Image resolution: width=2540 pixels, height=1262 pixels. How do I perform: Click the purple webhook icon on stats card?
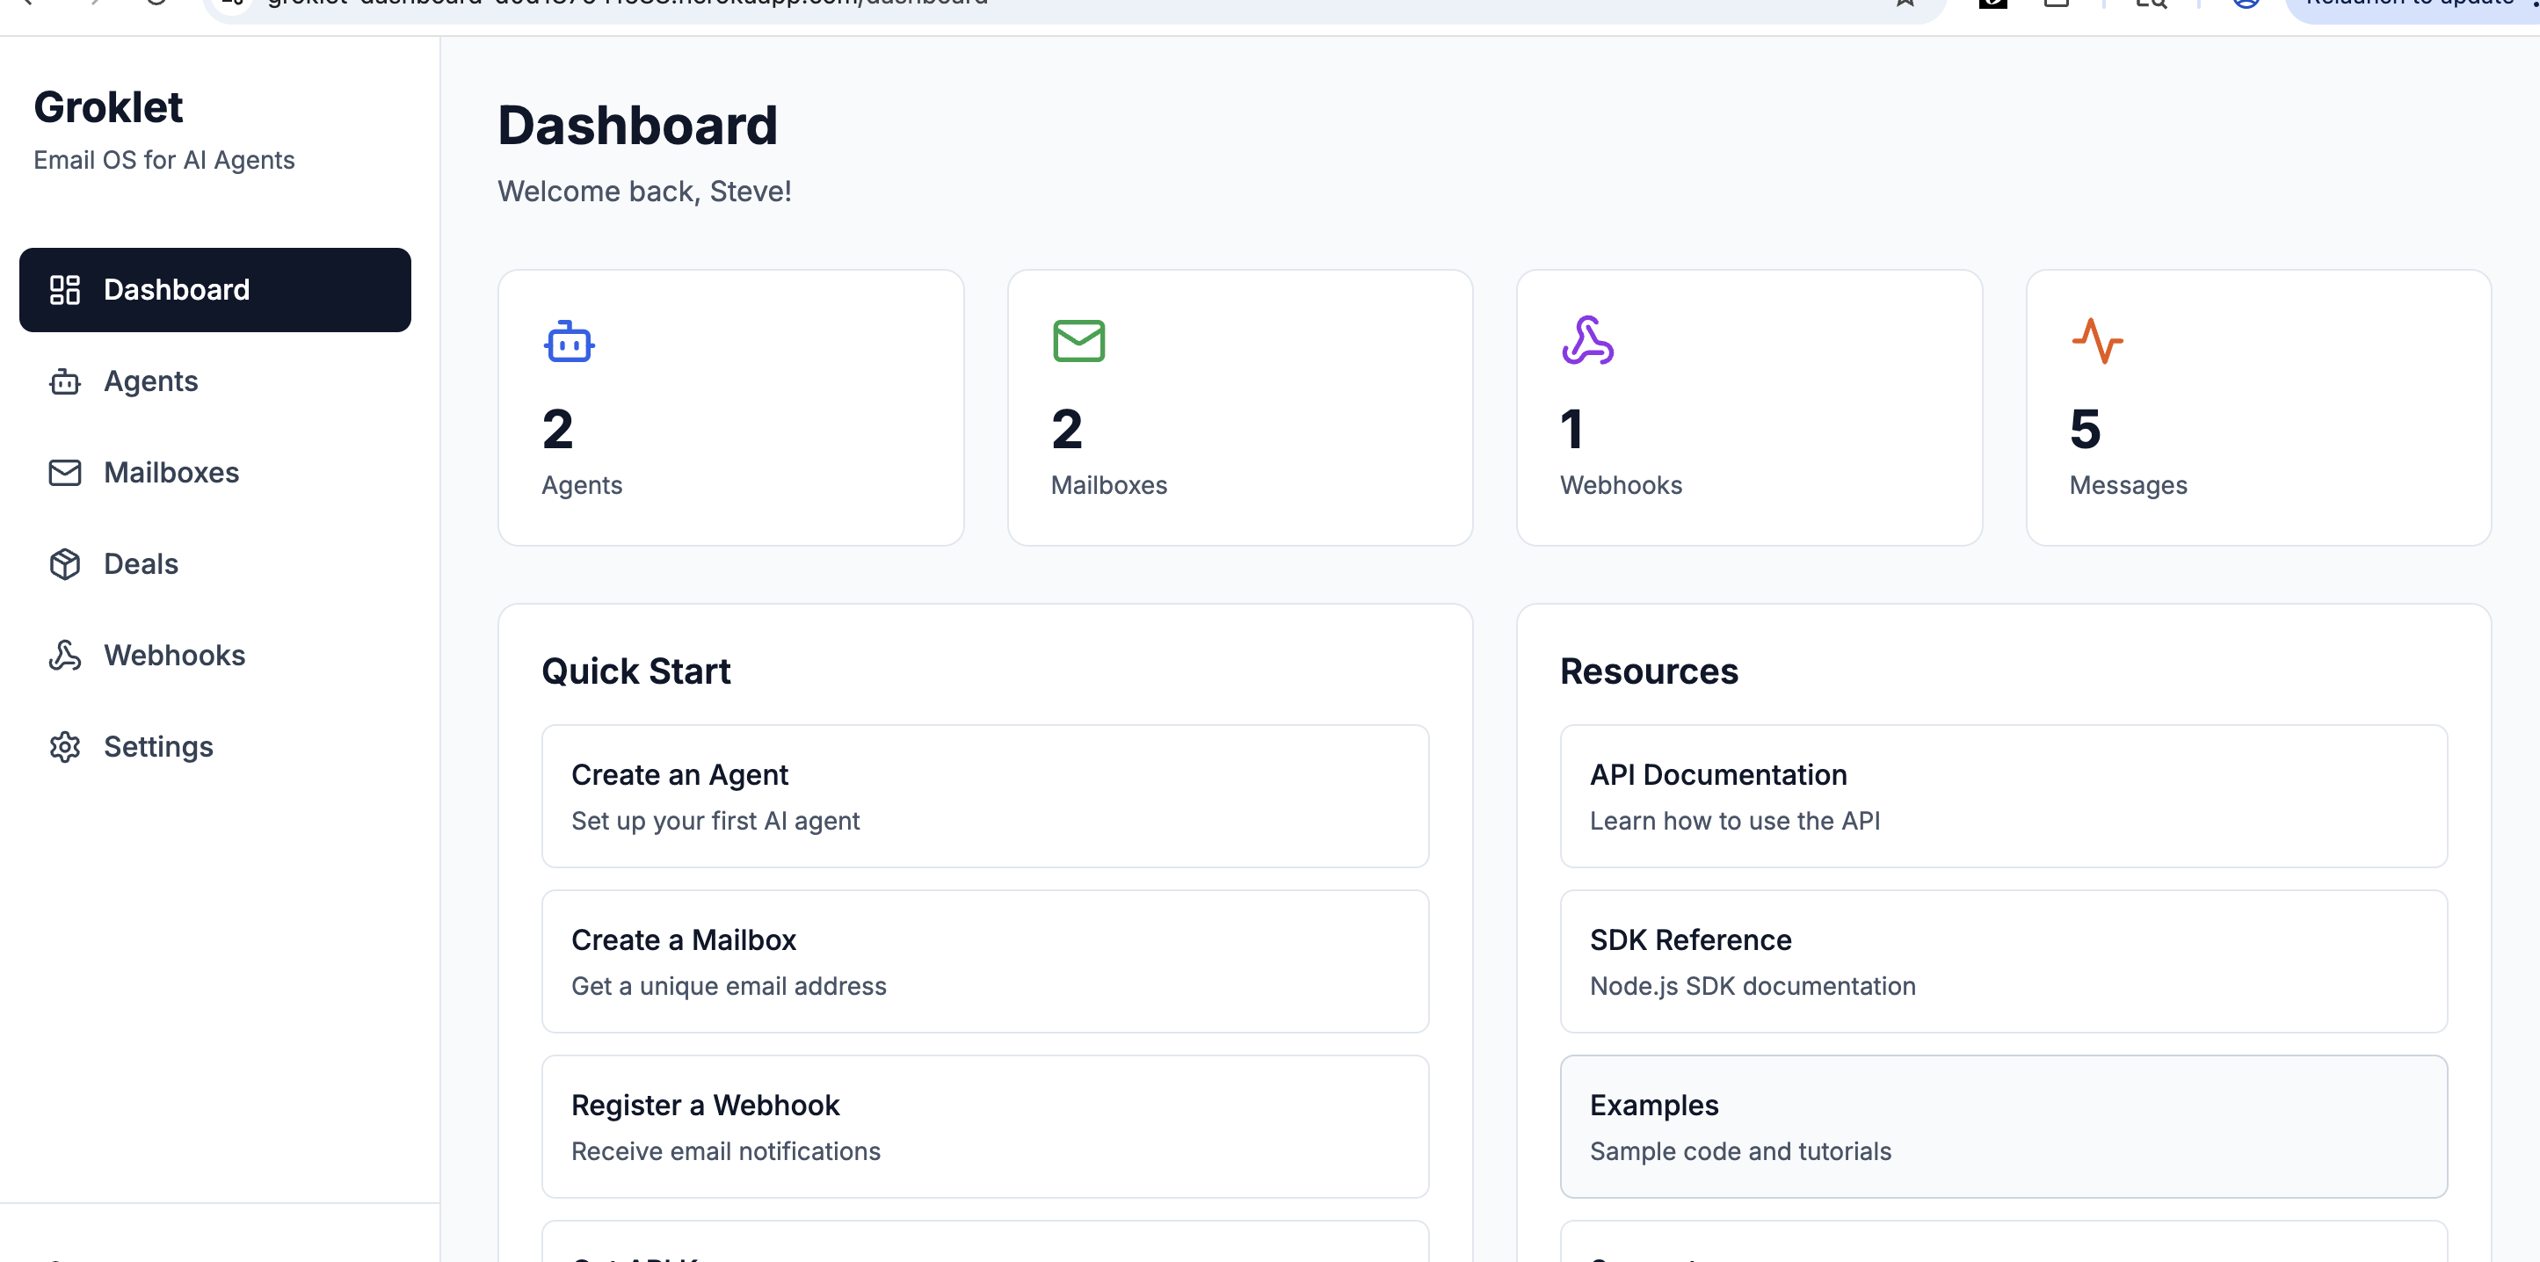pos(1587,341)
